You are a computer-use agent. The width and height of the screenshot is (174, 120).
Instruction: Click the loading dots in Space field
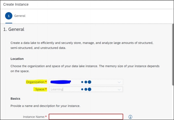[86, 89]
